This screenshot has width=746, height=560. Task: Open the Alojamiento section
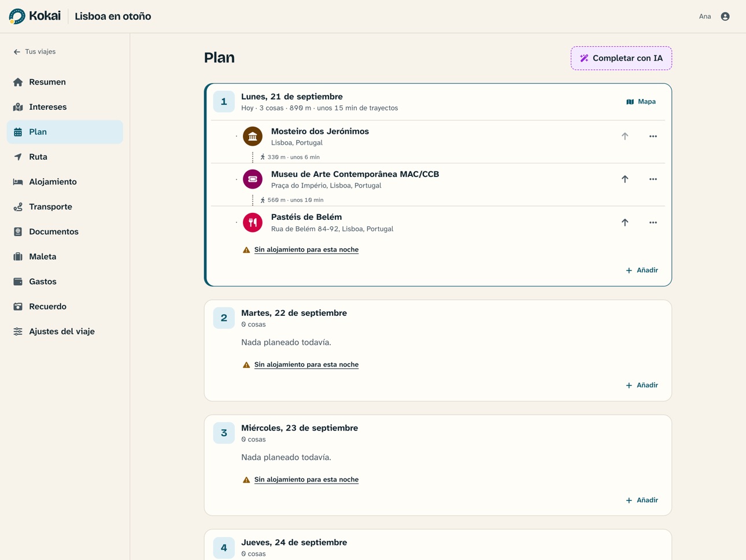[x=65, y=182]
